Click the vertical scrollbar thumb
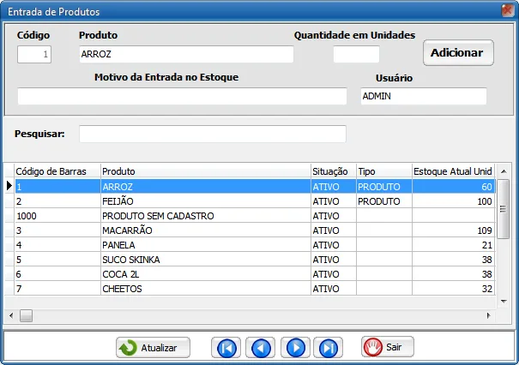519x365 pixels. pos(504,209)
